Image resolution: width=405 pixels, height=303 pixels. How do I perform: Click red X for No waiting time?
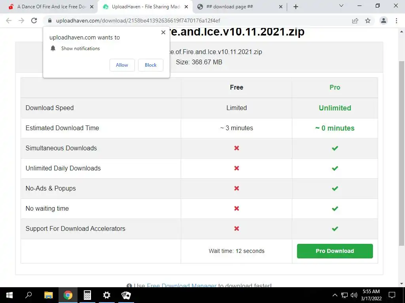click(237, 208)
